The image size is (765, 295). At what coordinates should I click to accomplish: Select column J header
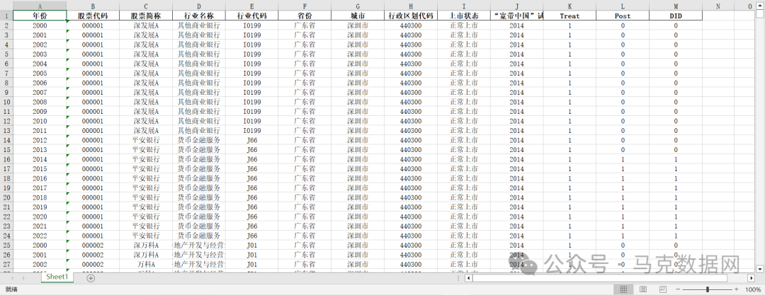pyautogui.click(x=516, y=6)
